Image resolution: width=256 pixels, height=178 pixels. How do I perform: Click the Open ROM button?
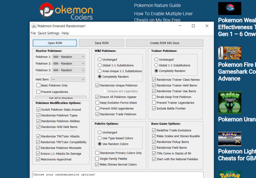point(55,43)
